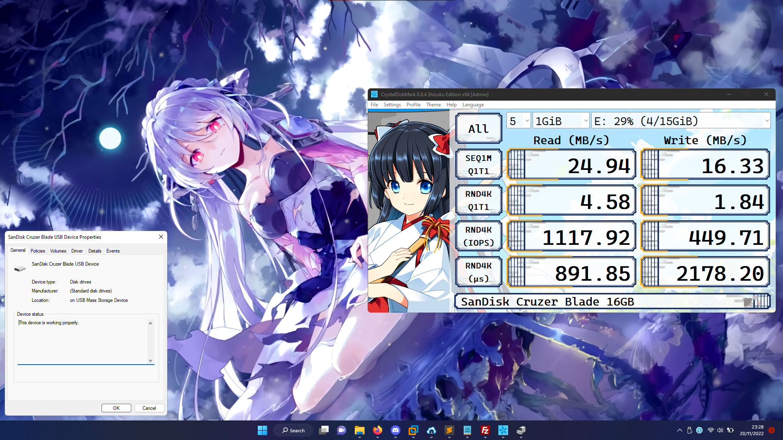Click the 449.71 write IOPS result
The width and height of the screenshot is (783, 440).
pos(705,236)
